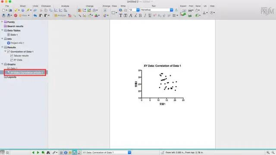Click the zoom in magnifier at bottom right
This screenshot has height=155, width=276.
pyautogui.click(x=268, y=152)
